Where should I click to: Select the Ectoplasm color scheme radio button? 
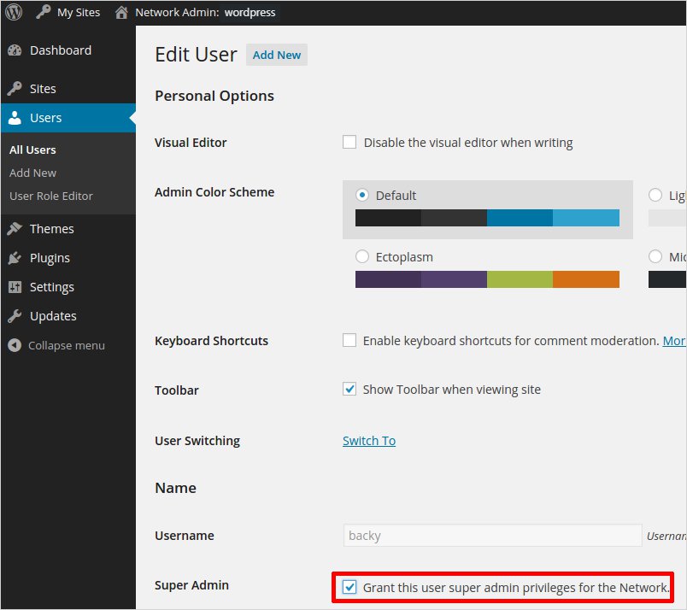pyautogui.click(x=362, y=256)
